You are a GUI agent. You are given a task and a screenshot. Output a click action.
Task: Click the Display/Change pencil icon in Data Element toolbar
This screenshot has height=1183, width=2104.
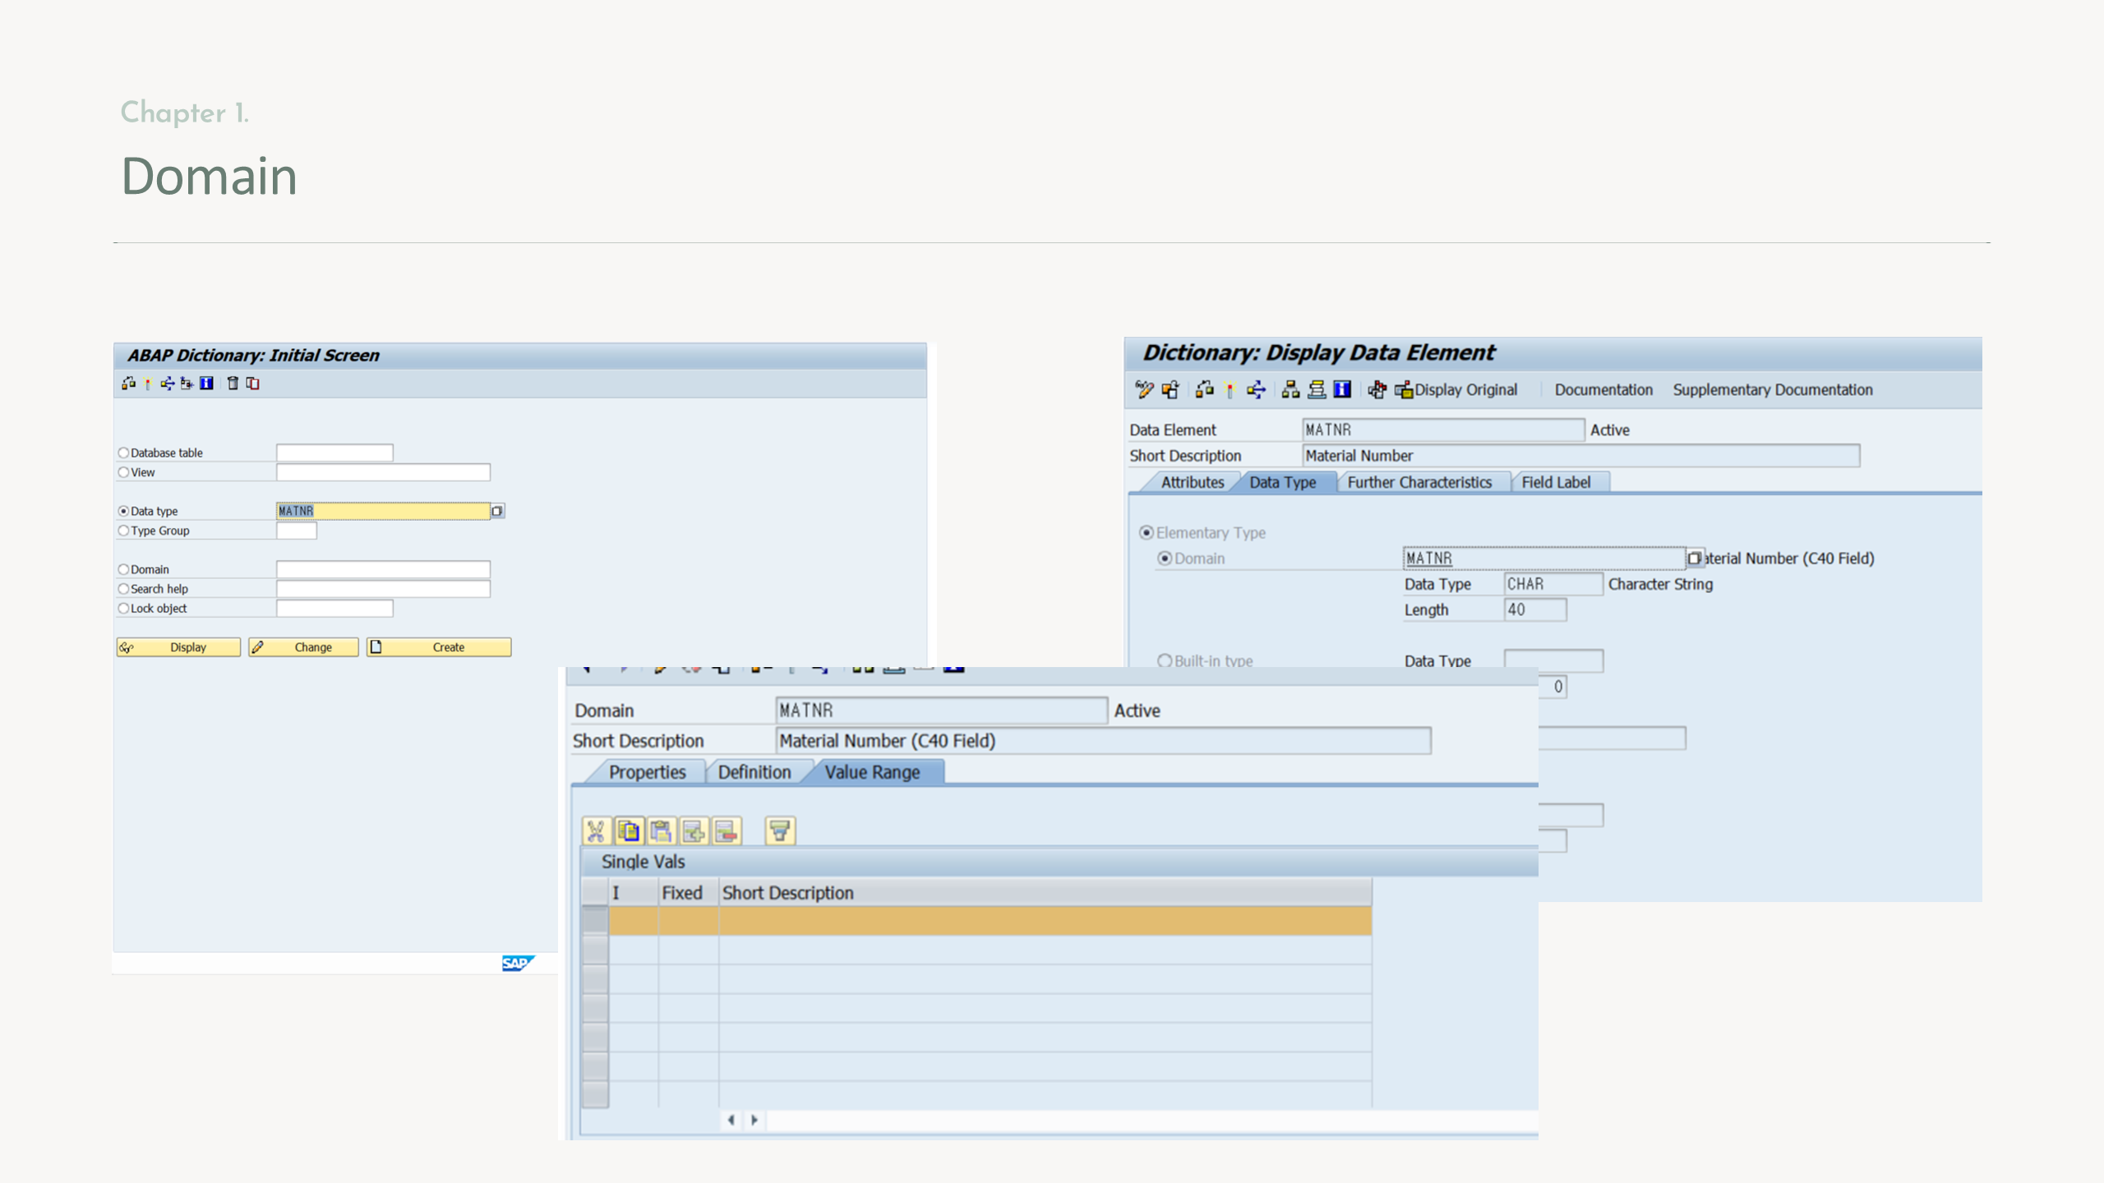tap(1144, 390)
